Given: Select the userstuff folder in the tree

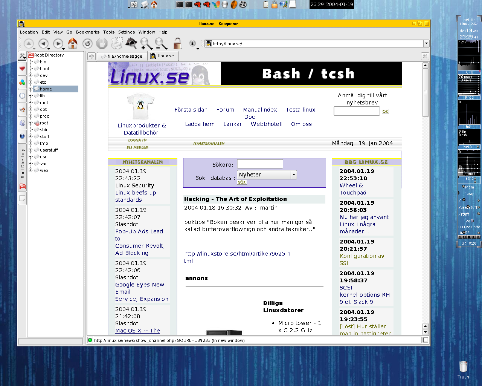Looking at the screenshot, I should [49, 150].
